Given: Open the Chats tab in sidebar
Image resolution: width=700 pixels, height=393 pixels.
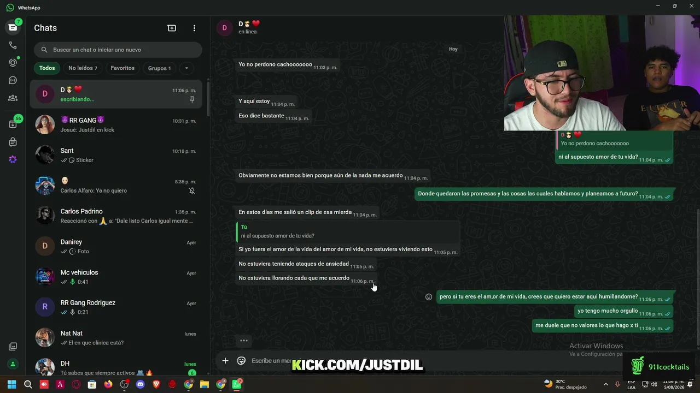Looking at the screenshot, I should (13, 27).
